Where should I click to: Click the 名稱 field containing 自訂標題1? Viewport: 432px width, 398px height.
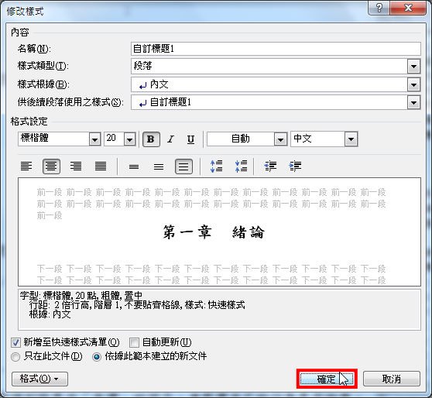tap(276, 49)
